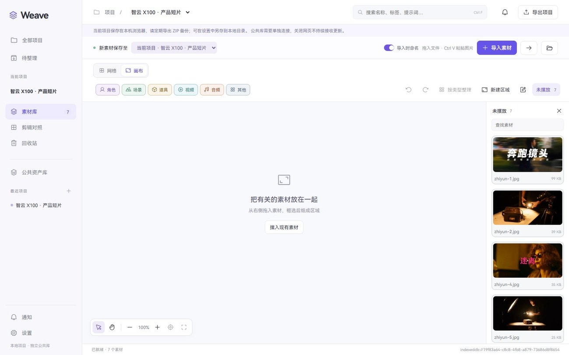Select the zhiyun-1.jpg thumbnail
This screenshot has height=355, width=569.
(x=528, y=155)
